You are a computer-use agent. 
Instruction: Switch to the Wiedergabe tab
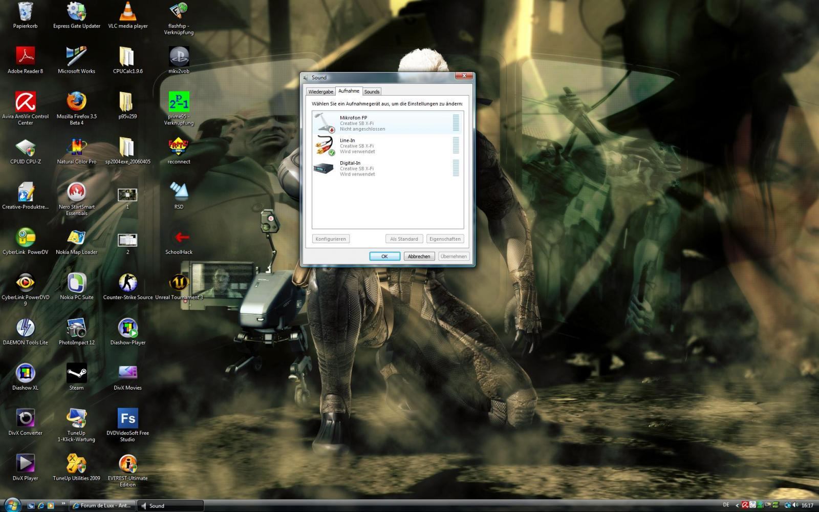[320, 92]
